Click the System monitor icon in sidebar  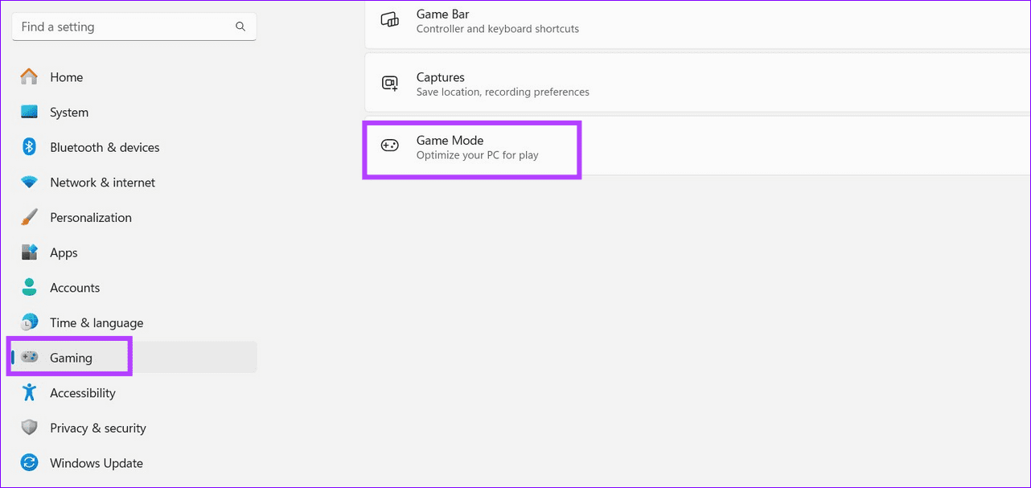[30, 112]
